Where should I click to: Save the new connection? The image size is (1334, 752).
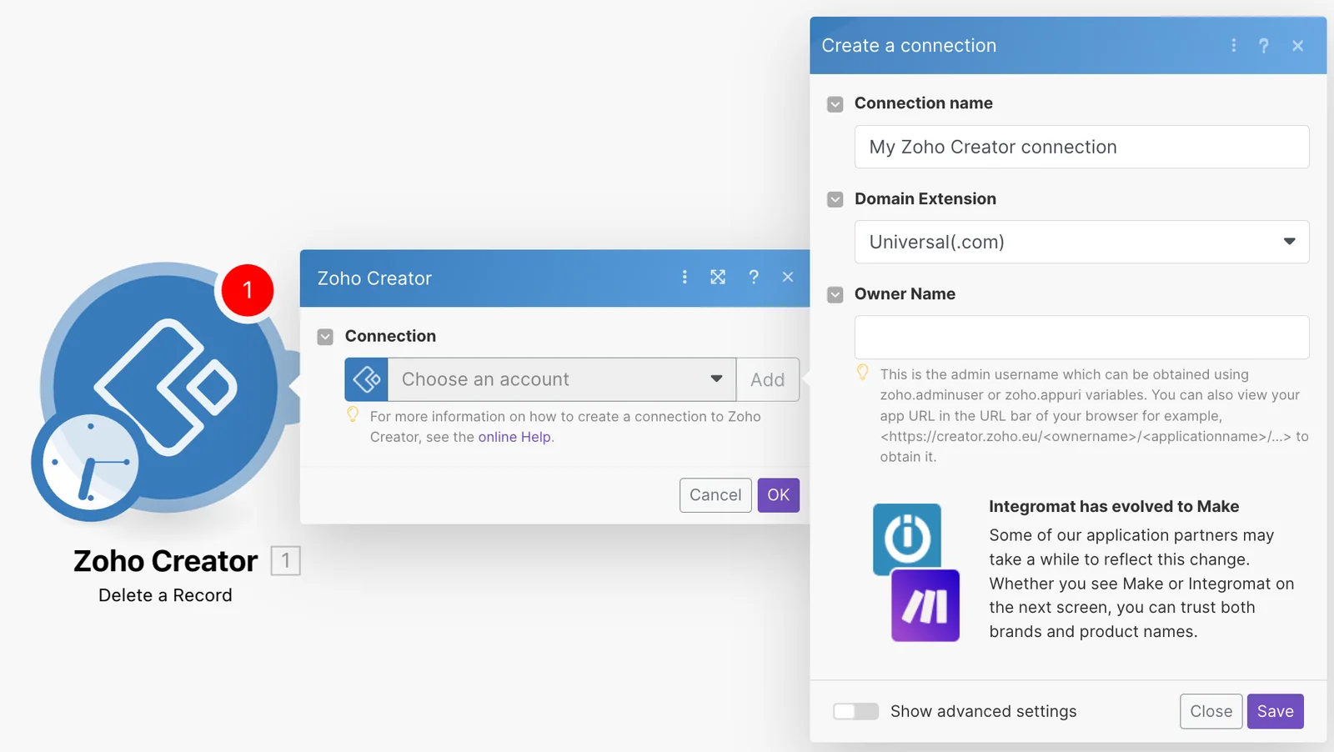click(x=1276, y=711)
